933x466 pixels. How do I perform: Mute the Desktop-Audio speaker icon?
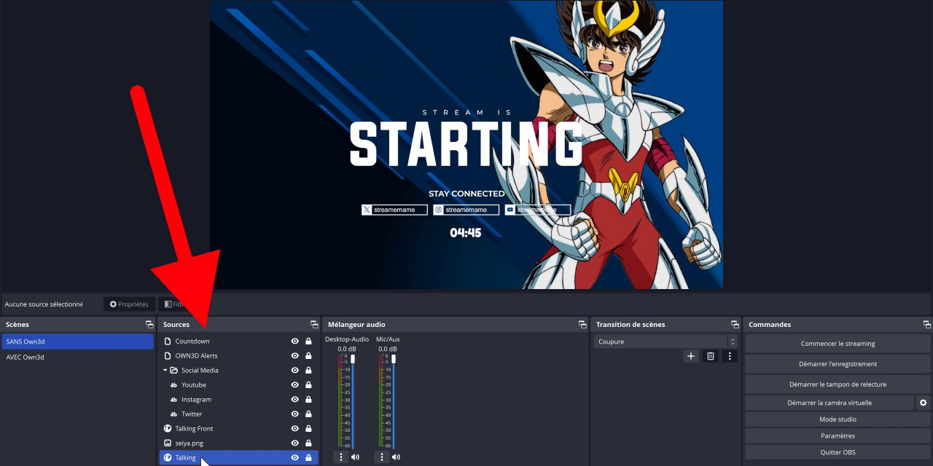pos(355,457)
